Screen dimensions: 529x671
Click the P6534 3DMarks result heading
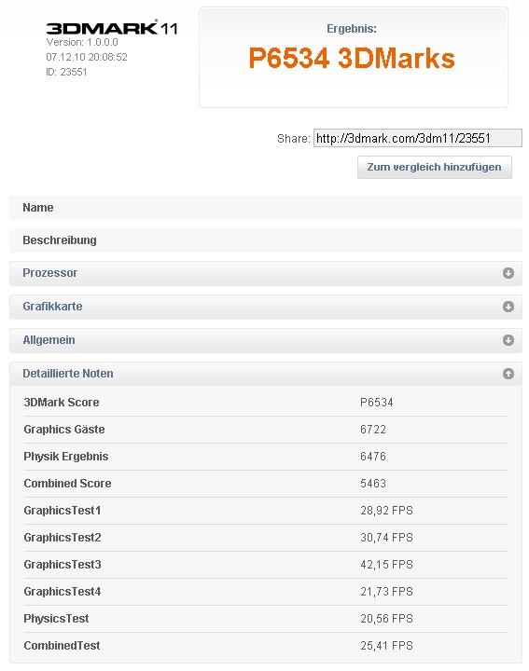(352, 58)
